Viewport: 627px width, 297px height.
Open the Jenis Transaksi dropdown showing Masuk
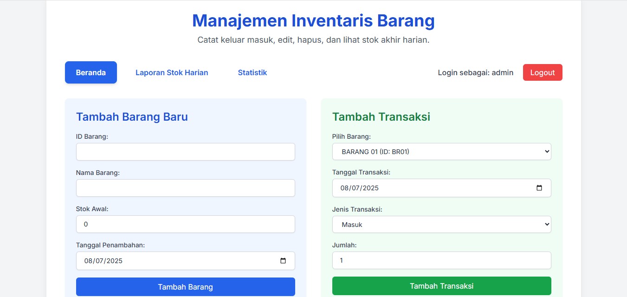tap(441, 224)
